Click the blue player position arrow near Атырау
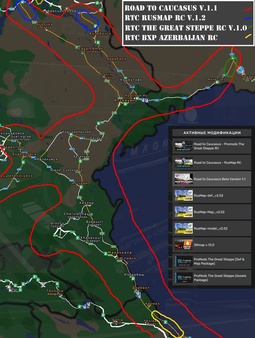Image resolution: width=255 pixels, height=338 pixels. [240, 69]
